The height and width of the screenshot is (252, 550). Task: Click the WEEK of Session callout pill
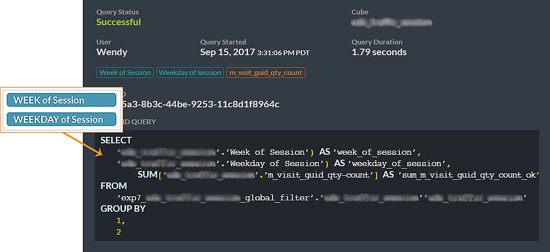[x=61, y=100]
